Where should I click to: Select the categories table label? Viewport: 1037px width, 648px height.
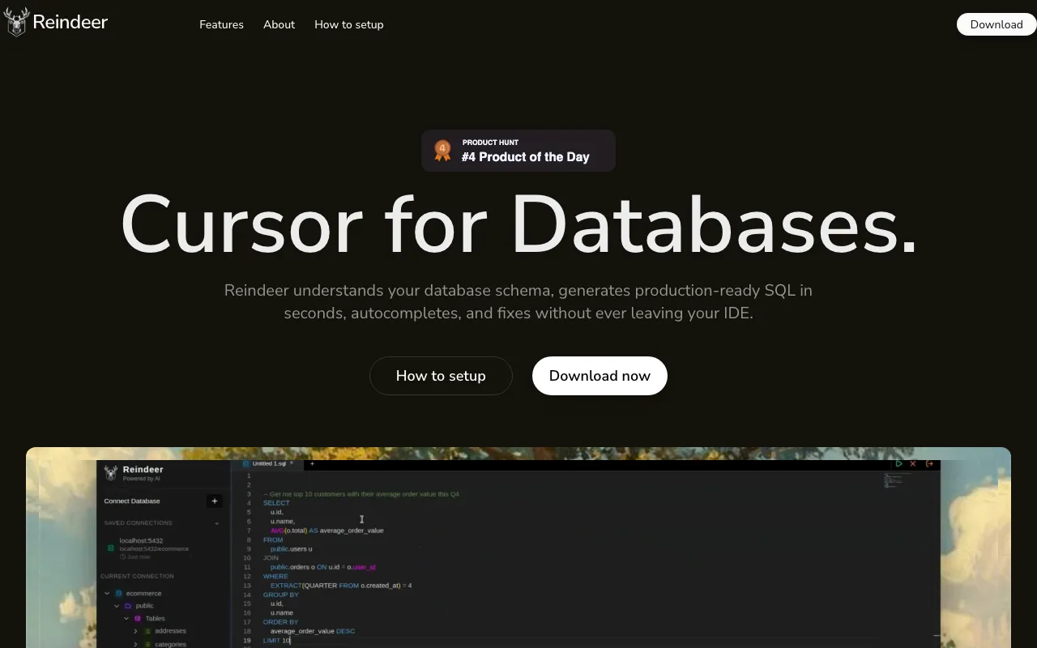[170, 645]
